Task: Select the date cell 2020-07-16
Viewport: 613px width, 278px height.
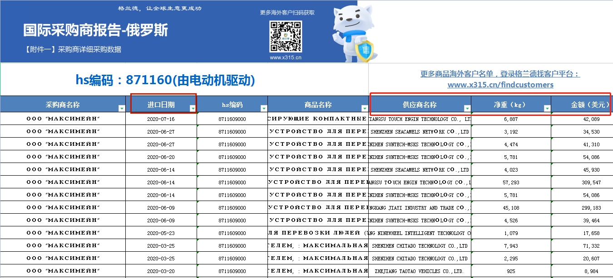Action: click(x=161, y=119)
